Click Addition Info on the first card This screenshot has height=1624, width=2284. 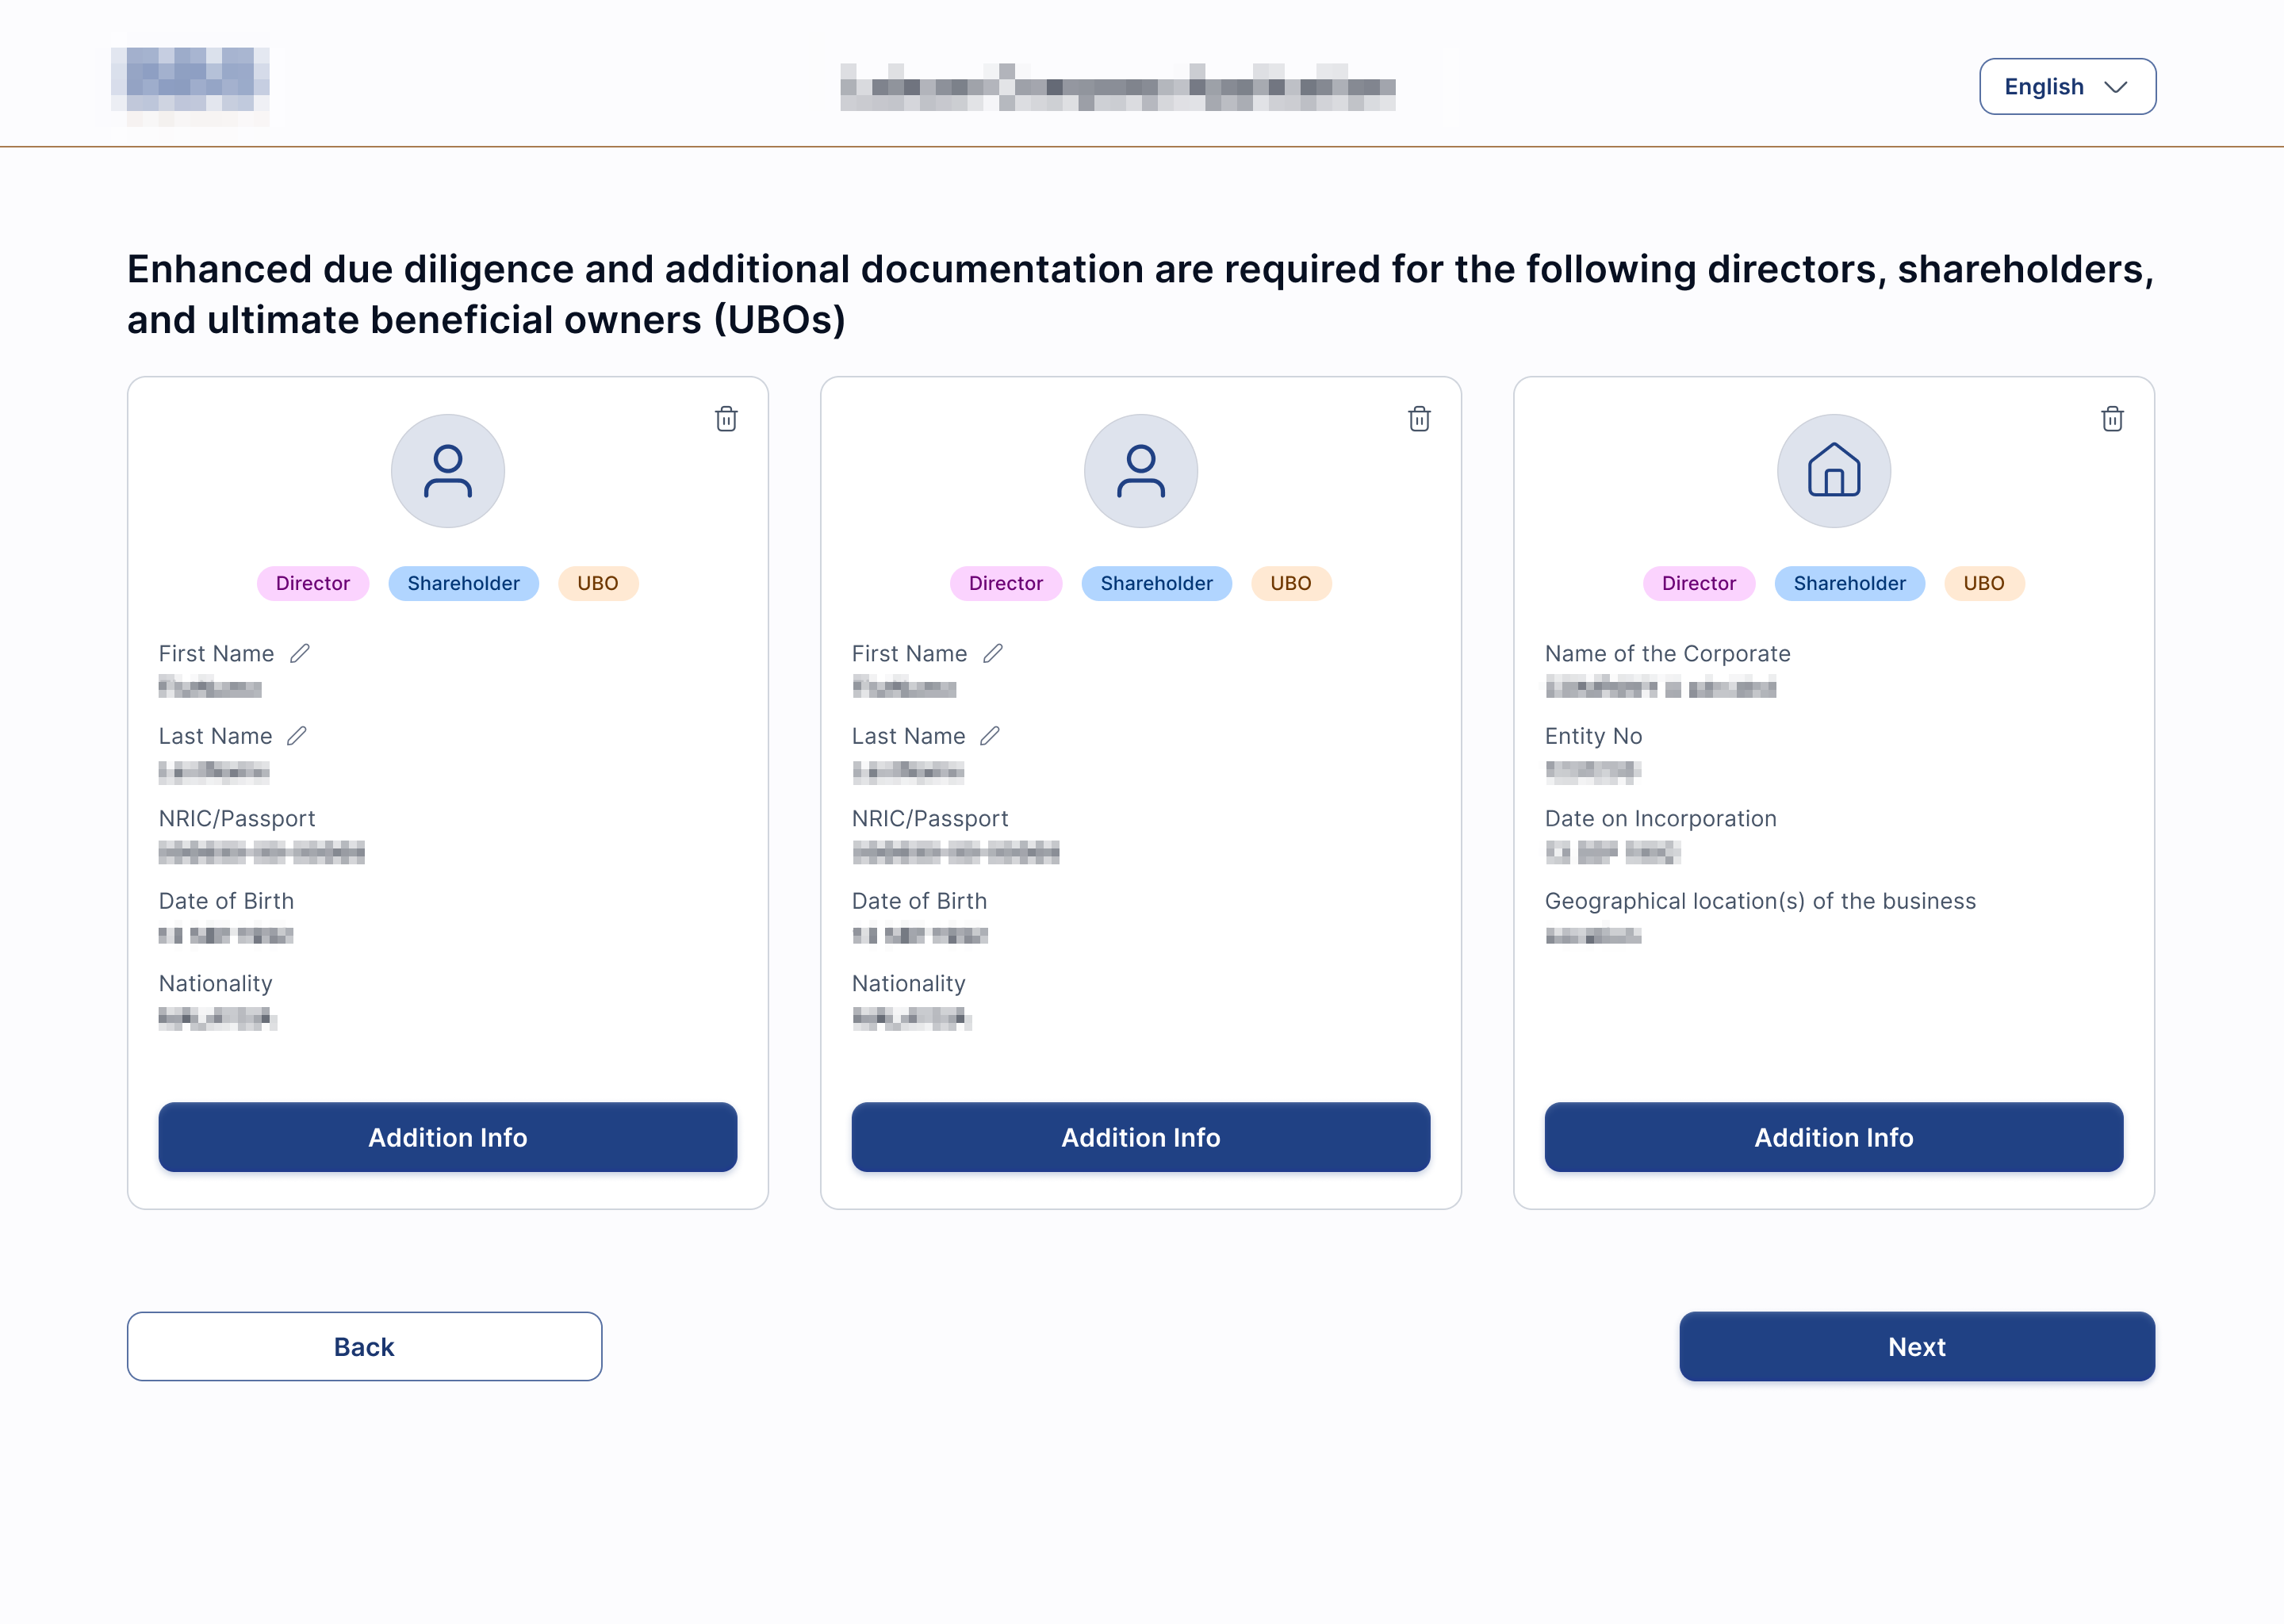click(x=447, y=1137)
